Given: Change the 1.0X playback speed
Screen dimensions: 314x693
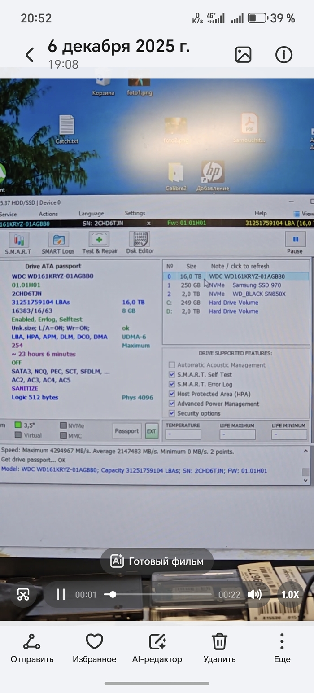Looking at the screenshot, I should pos(290,595).
